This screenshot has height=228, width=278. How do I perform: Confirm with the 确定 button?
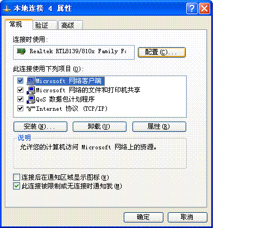pyautogui.click(x=143, y=217)
